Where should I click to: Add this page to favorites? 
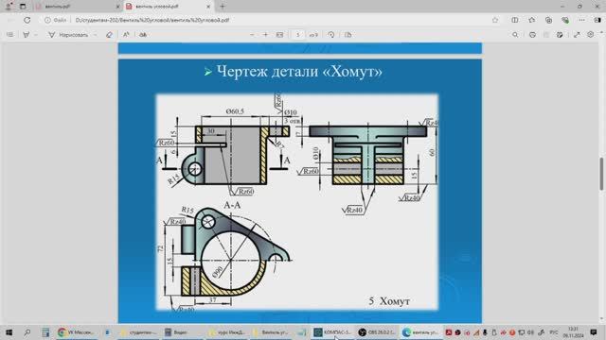pyautogui.click(x=495, y=20)
